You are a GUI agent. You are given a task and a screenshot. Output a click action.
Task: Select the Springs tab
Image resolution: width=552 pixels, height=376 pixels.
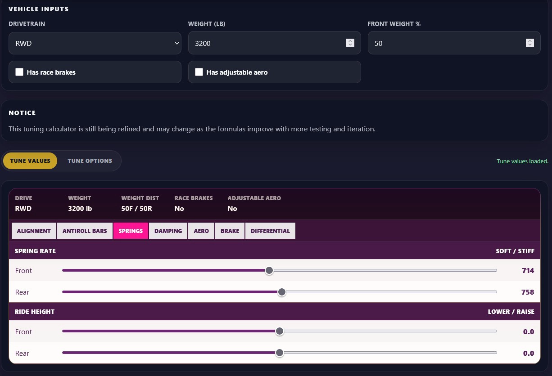click(131, 231)
